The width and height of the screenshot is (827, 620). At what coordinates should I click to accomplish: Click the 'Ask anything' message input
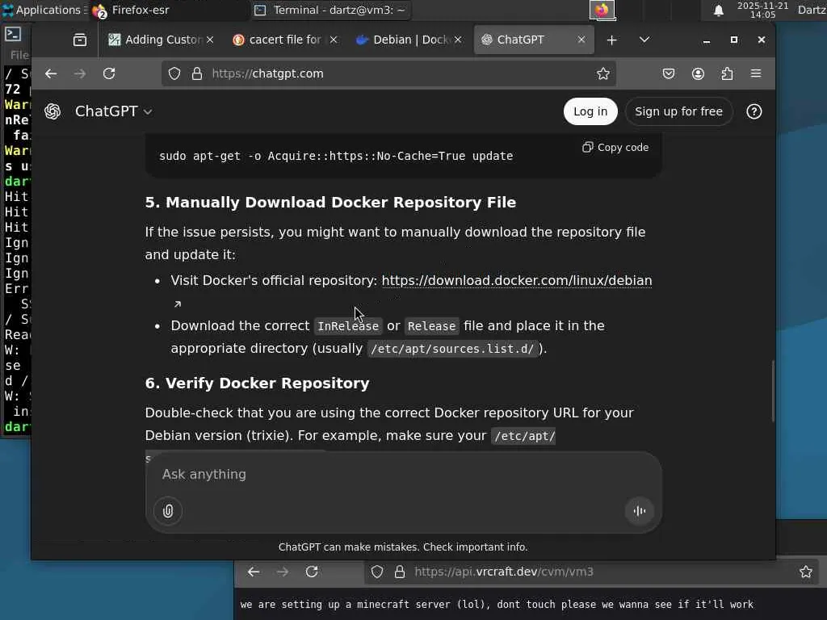pos(403,474)
